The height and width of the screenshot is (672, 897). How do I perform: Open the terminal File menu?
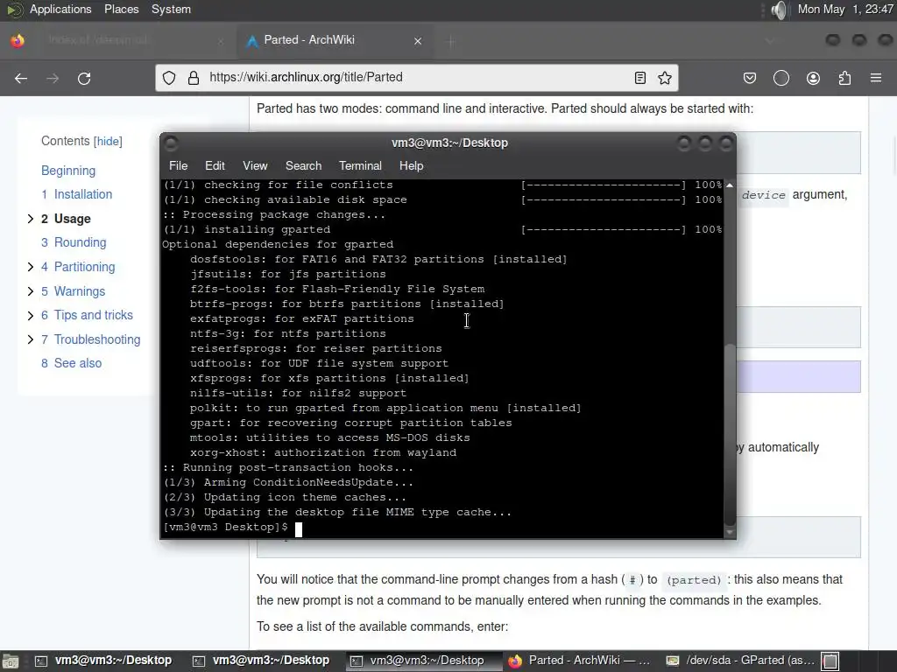coord(178,165)
